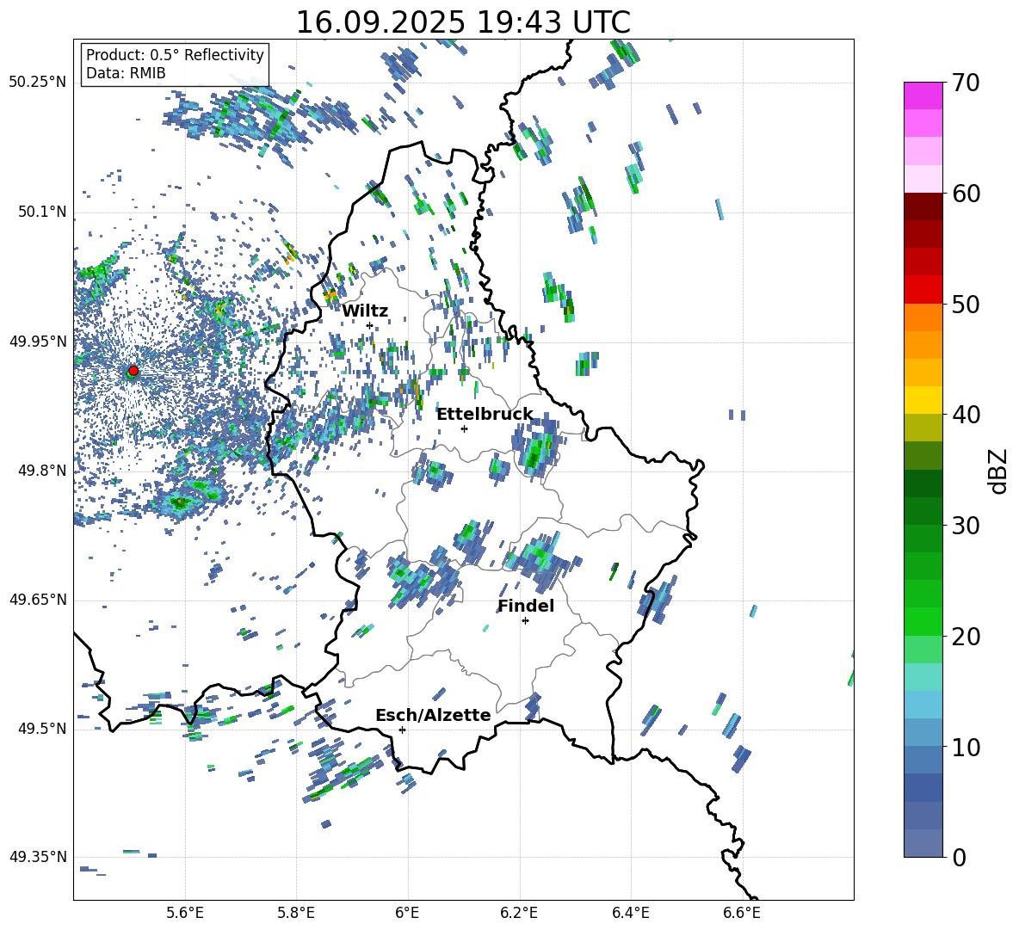Click the 49.35°N latitude tick label
The height and width of the screenshot is (930, 1019).
38,857
